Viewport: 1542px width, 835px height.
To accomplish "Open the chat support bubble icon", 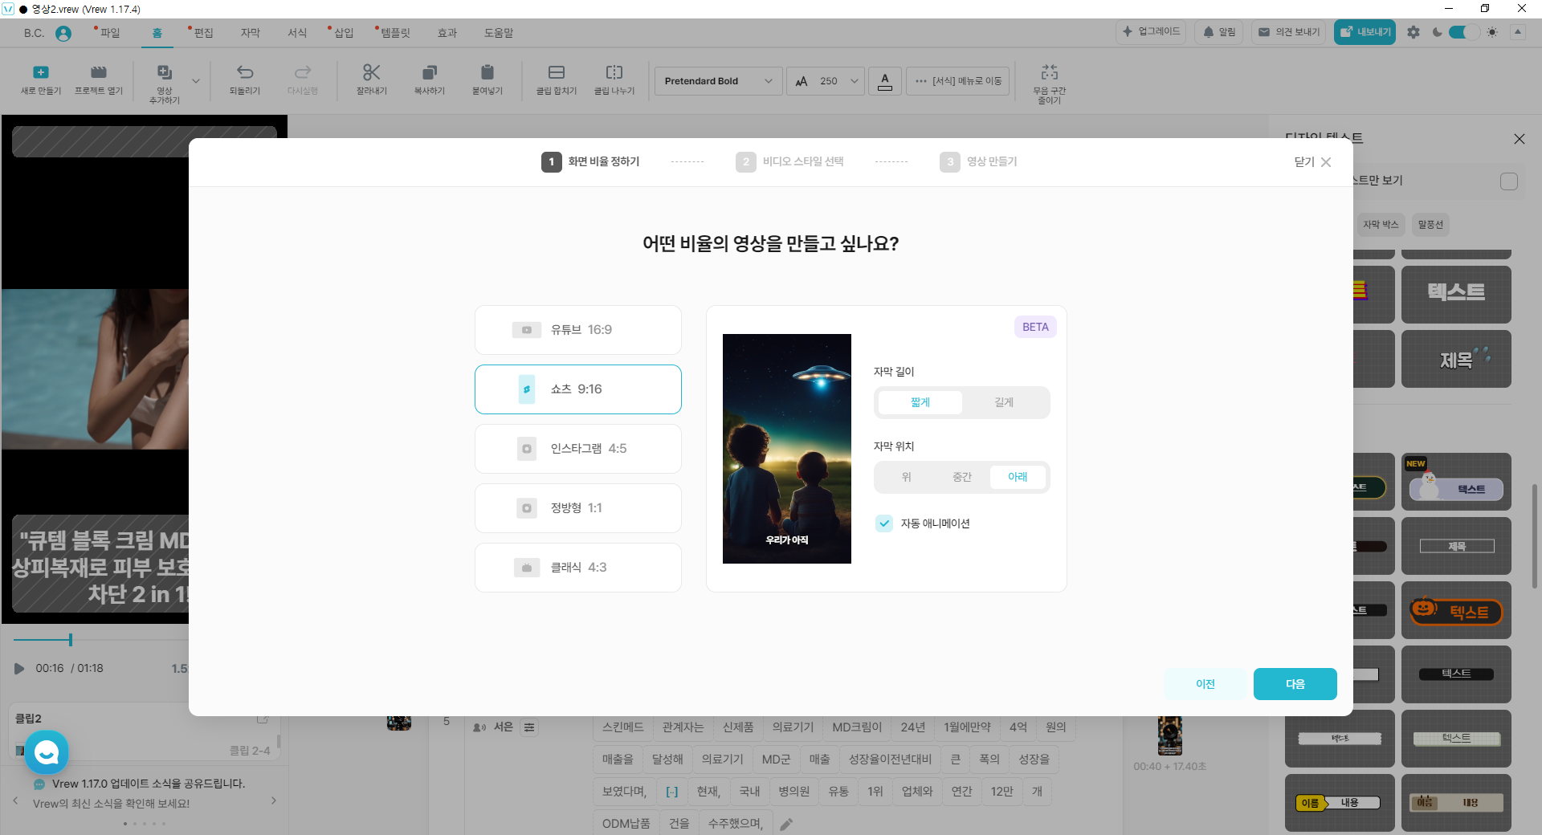I will (x=47, y=752).
